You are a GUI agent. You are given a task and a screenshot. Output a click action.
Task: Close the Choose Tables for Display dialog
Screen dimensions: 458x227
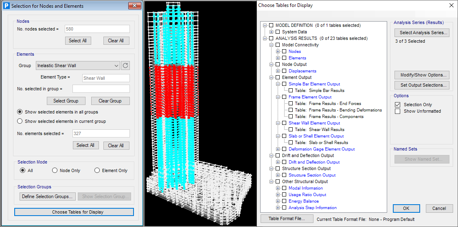click(x=451, y=5)
